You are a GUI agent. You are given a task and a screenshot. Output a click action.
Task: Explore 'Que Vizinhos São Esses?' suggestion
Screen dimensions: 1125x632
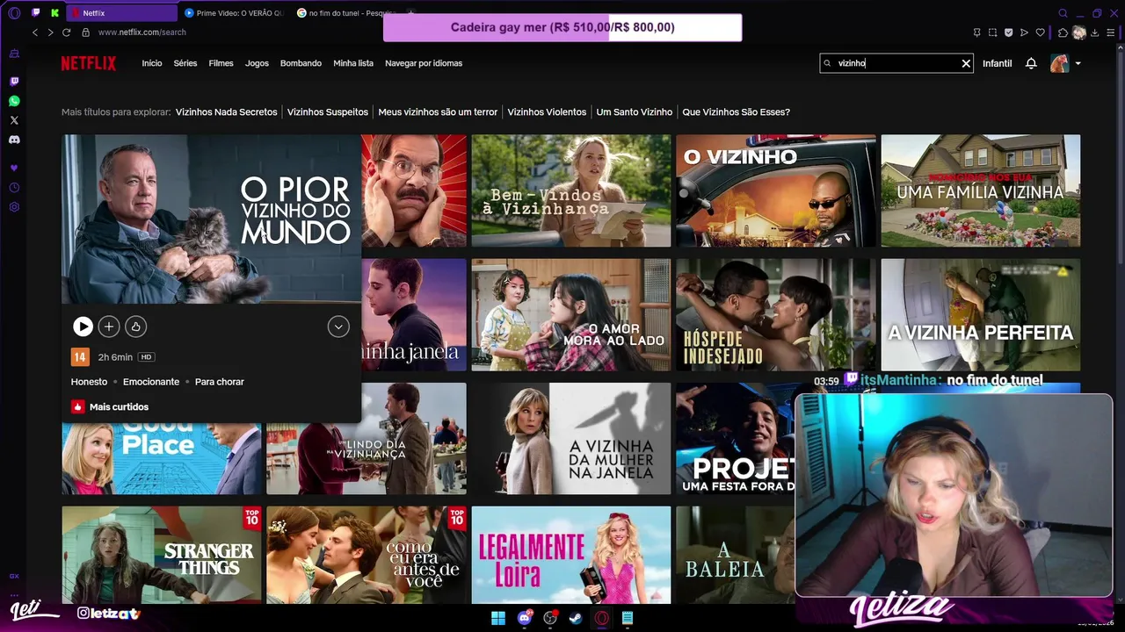click(737, 112)
